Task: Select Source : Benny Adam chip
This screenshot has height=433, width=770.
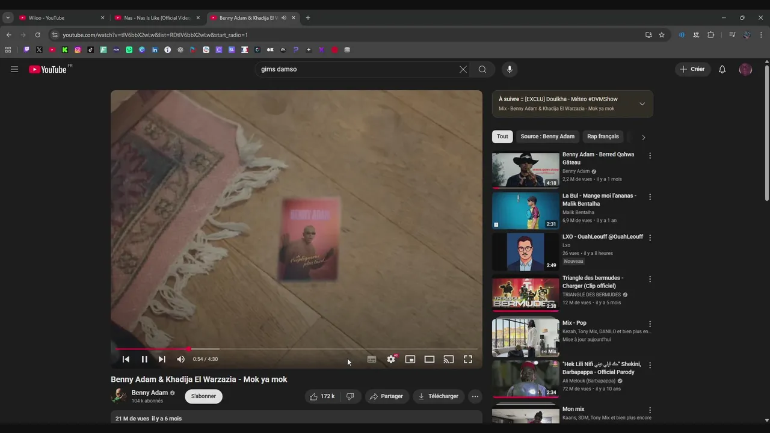Action: [547, 137]
